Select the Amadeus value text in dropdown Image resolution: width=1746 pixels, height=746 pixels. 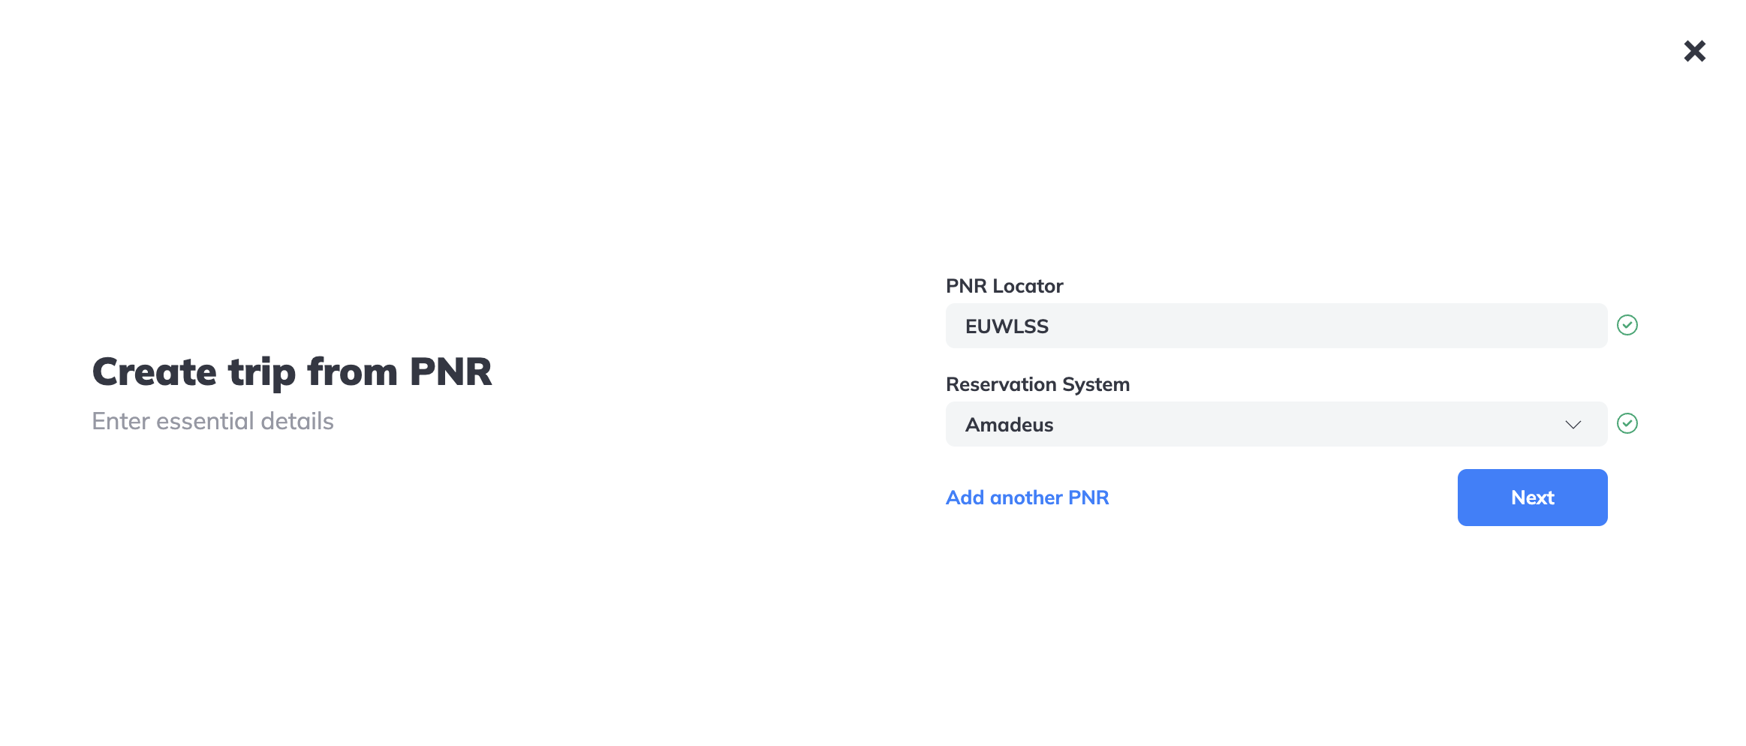tap(1009, 425)
